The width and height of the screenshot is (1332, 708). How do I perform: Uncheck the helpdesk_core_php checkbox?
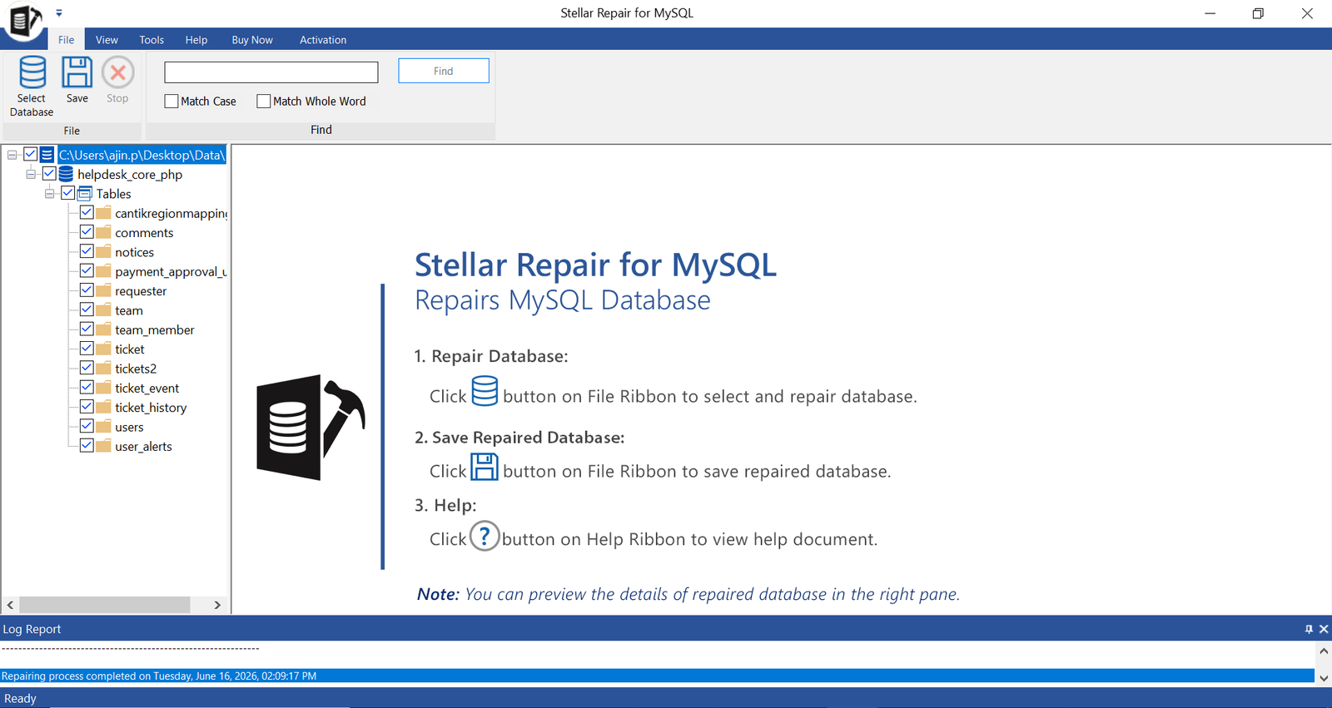[x=49, y=173]
